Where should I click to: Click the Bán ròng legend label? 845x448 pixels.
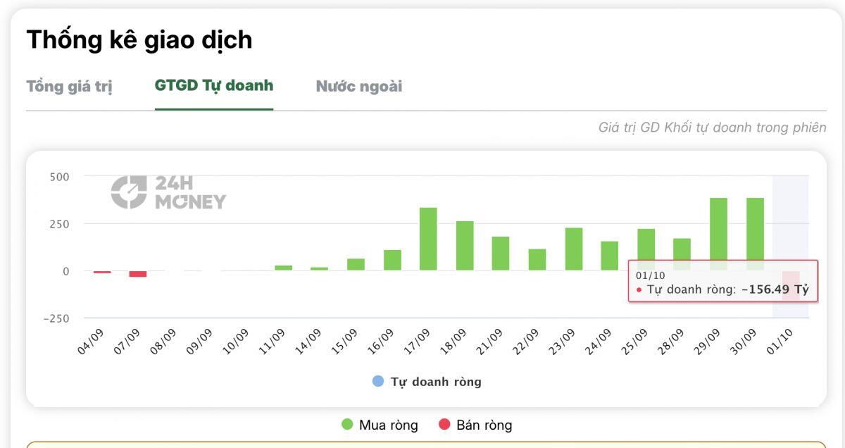click(x=484, y=425)
